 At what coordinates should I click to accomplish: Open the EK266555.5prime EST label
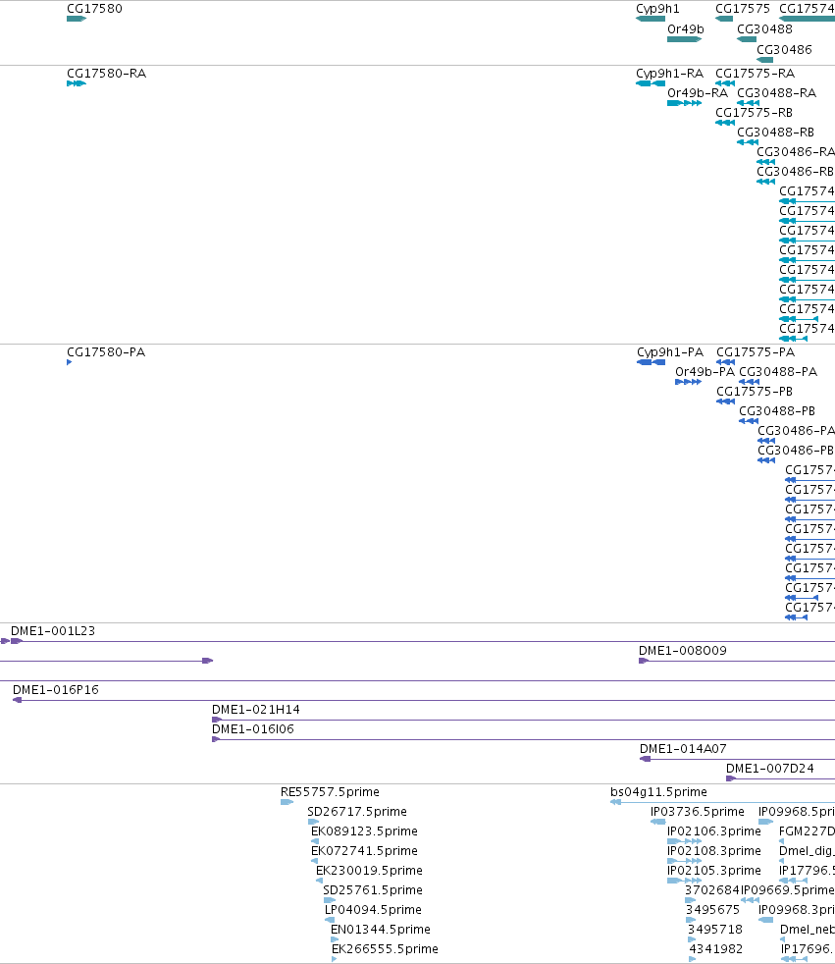point(386,949)
